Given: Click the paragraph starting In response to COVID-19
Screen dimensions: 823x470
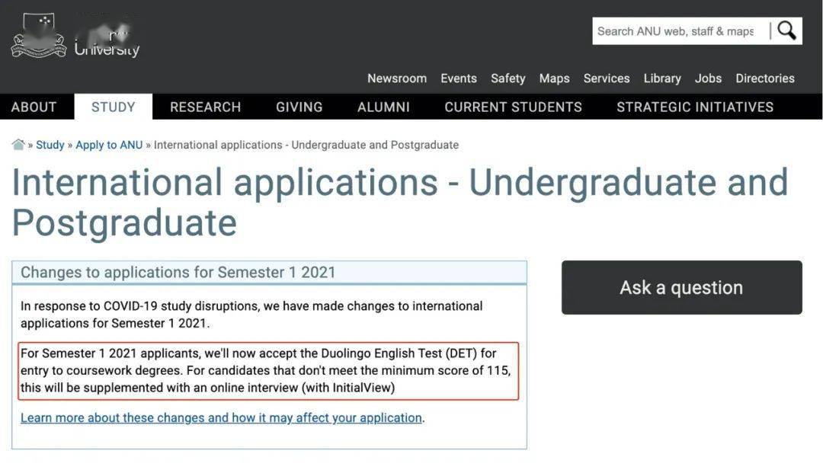Looking at the screenshot, I should point(251,314).
